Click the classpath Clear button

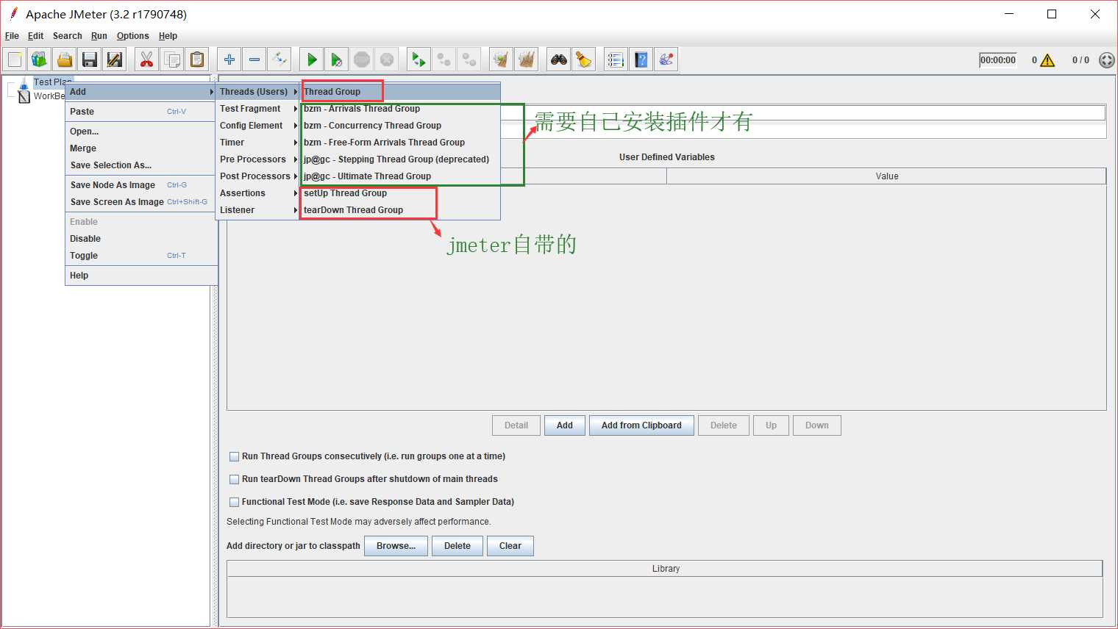click(x=510, y=546)
